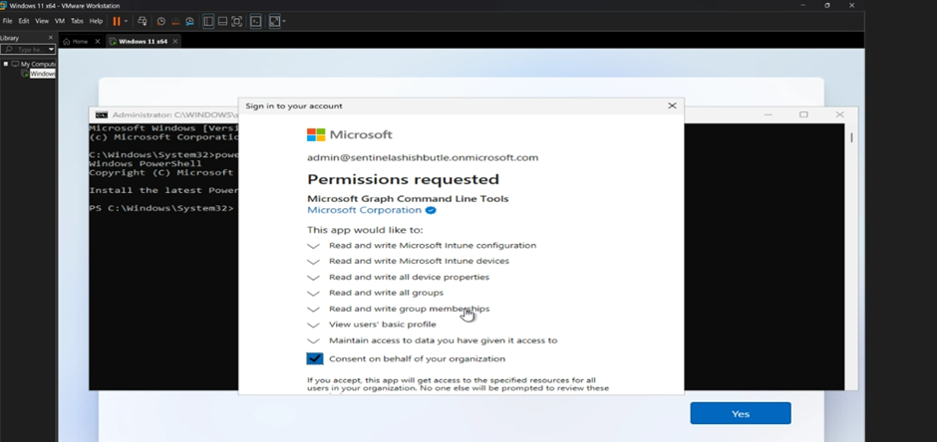The height and width of the screenshot is (442, 937).
Task: Expand Read and write all device properties
Action: click(x=314, y=277)
